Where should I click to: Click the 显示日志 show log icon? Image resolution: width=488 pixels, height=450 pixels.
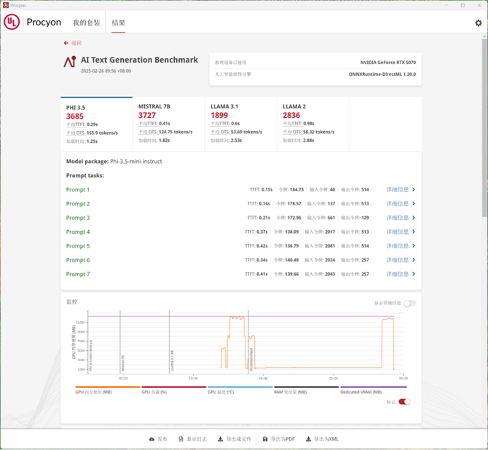click(181, 439)
